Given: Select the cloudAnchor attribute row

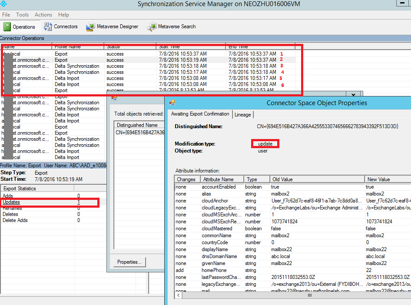Looking at the screenshot, I should tap(293, 201).
